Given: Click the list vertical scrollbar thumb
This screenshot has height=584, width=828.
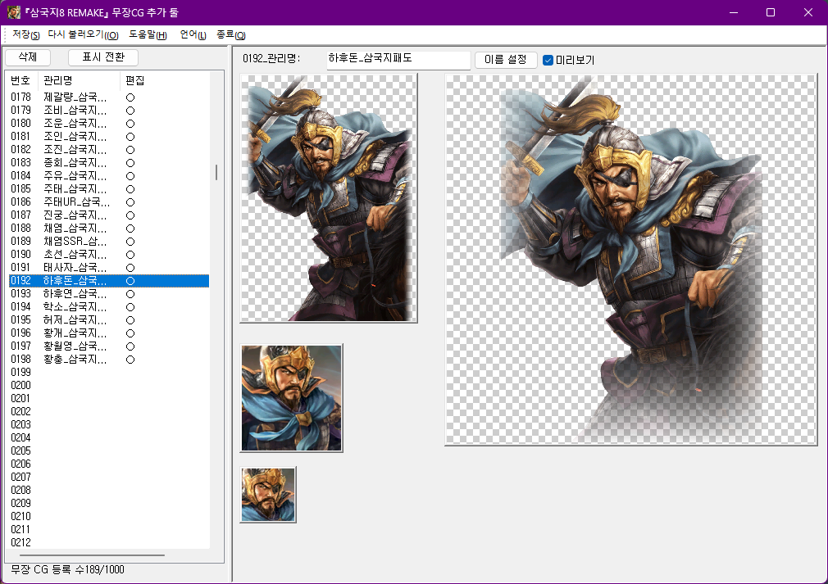Looking at the screenshot, I should point(216,172).
